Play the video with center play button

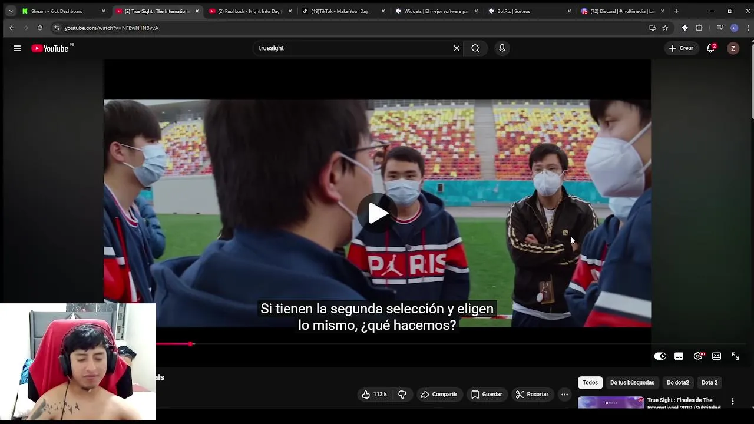[378, 213]
